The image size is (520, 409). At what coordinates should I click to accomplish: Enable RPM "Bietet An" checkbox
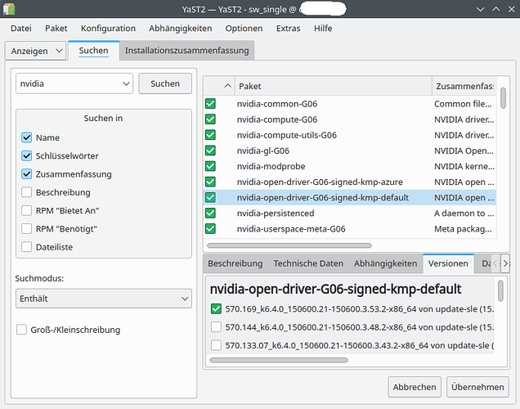(26, 211)
